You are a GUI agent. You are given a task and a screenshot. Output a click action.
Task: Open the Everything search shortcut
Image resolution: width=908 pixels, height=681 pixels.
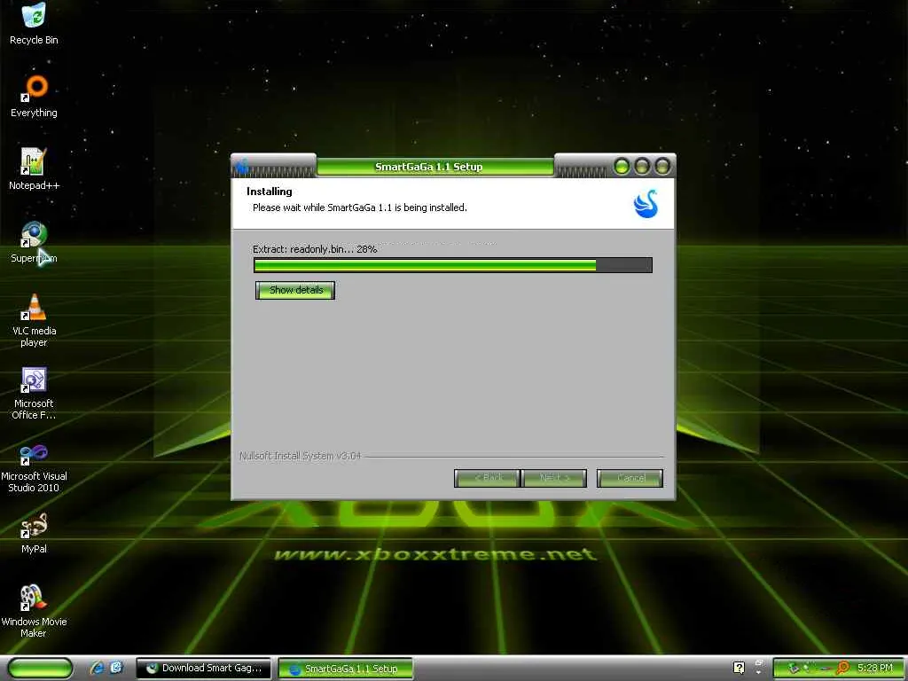click(35, 97)
